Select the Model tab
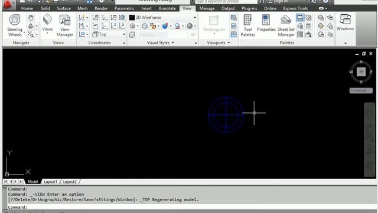378x213 pixels. coord(33,182)
